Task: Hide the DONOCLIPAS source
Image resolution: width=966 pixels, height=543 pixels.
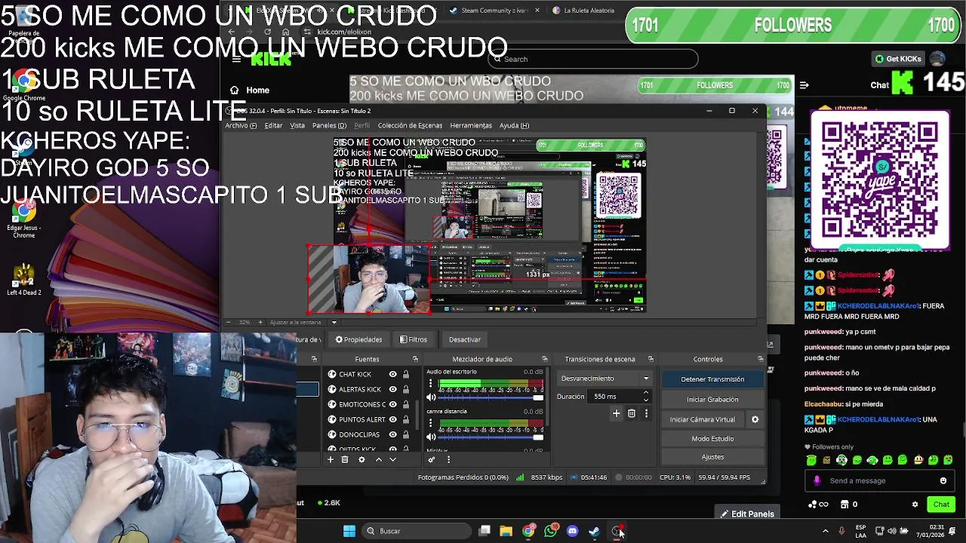Action: coord(392,434)
